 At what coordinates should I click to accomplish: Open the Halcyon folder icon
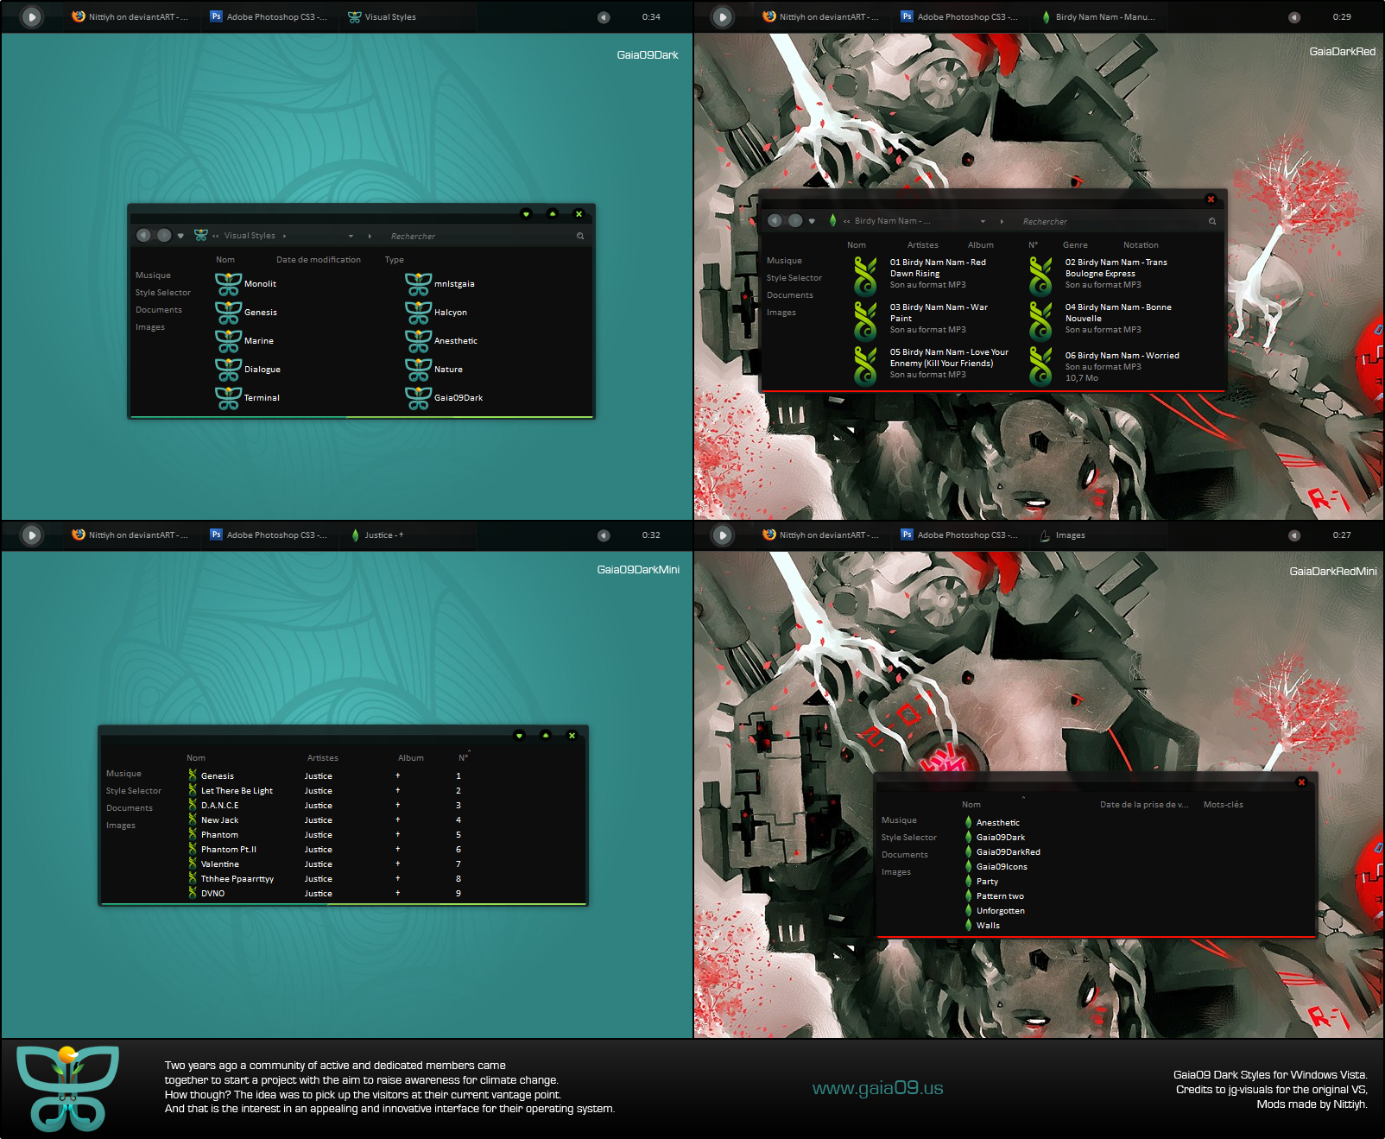pos(418,313)
